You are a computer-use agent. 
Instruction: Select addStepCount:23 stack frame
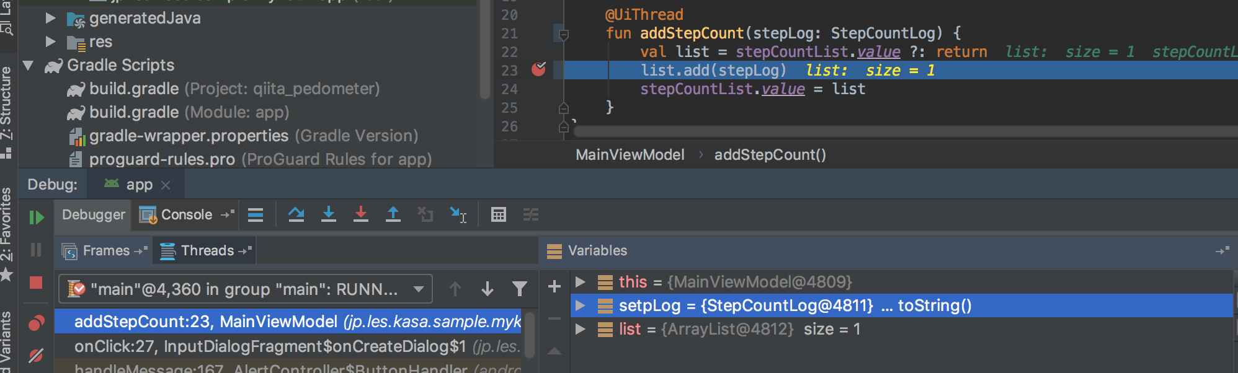(288, 322)
